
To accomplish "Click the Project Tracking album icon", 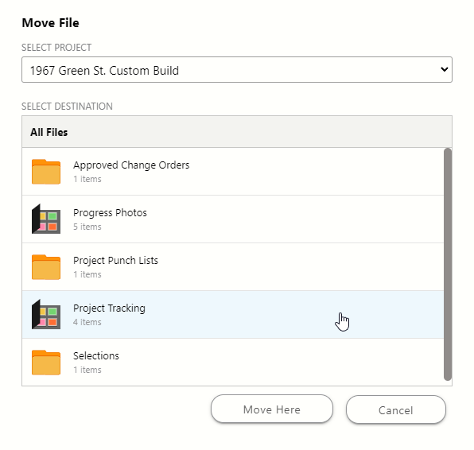I will 46,314.
